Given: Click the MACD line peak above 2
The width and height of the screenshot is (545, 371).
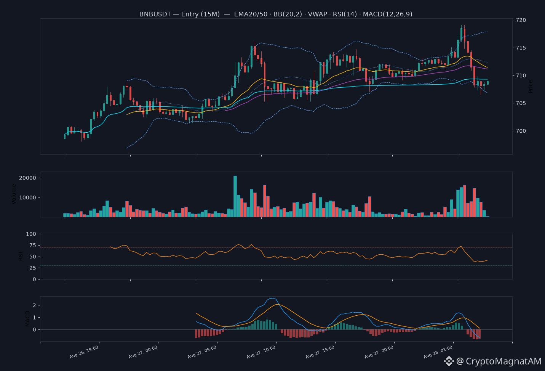Looking at the screenshot, I should pos(272,299).
